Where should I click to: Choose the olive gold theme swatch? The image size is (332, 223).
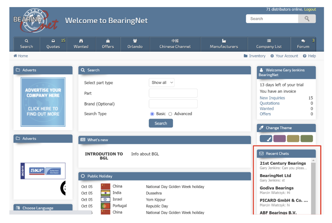[293, 138]
